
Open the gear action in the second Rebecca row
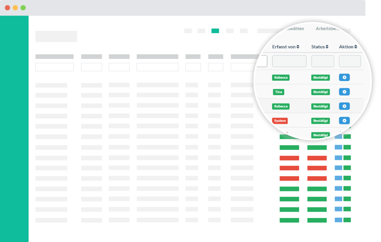pos(344,106)
